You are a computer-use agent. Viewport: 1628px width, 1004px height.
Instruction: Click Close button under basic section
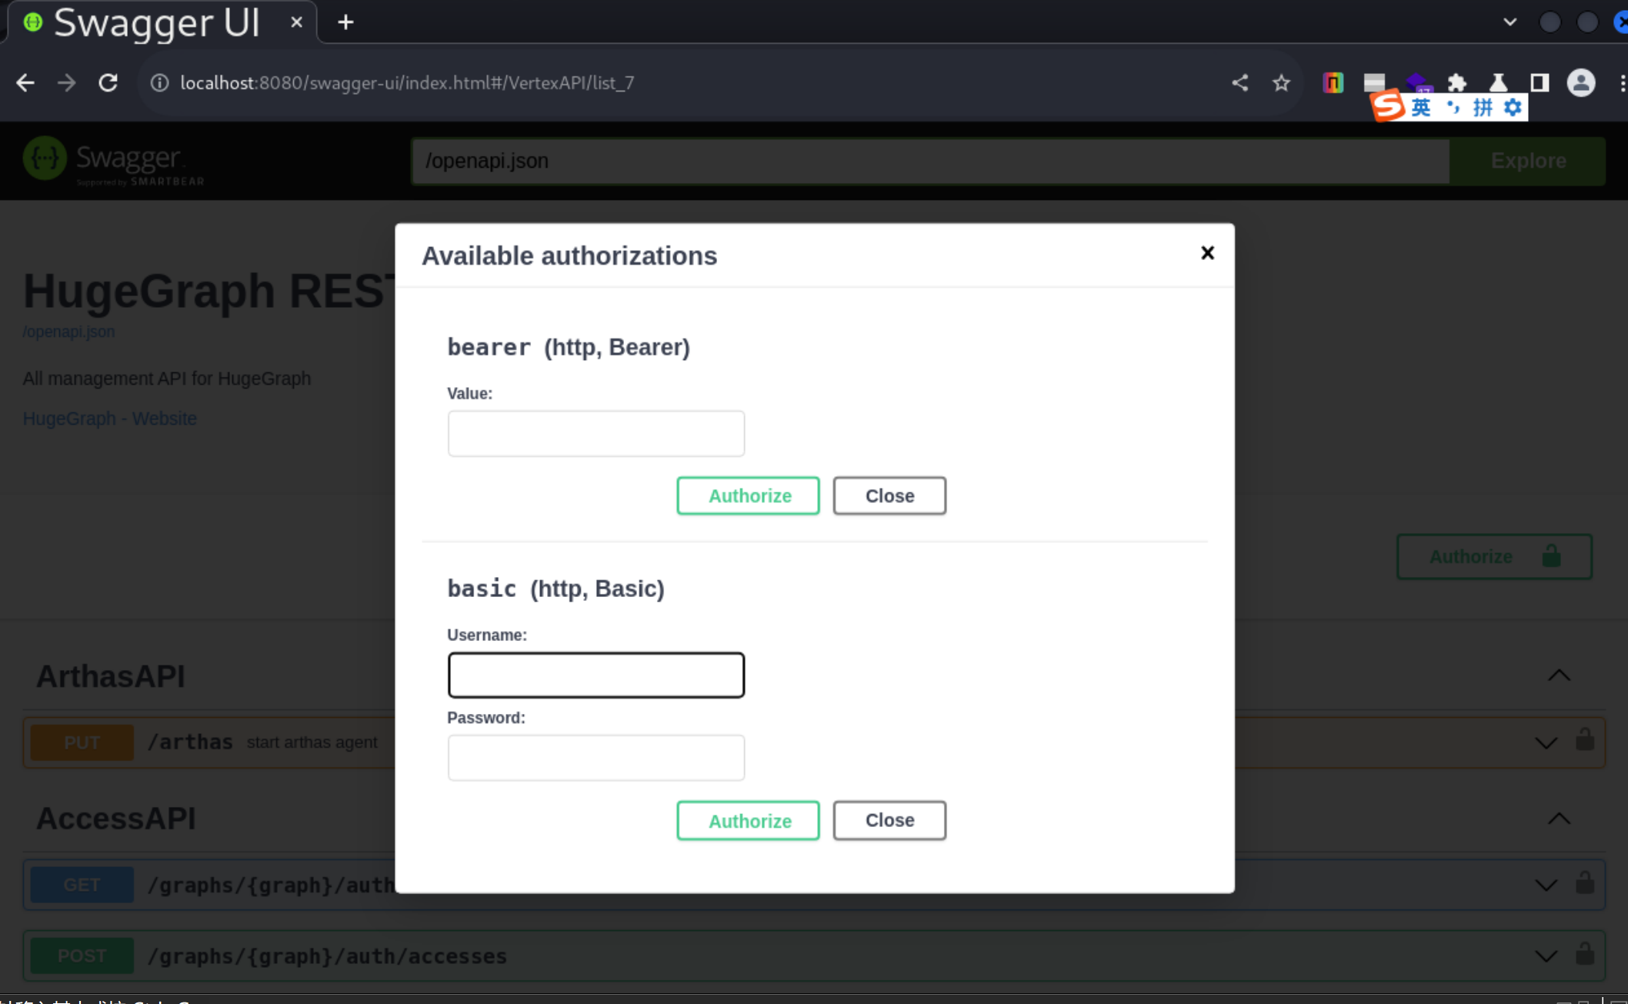[889, 820]
